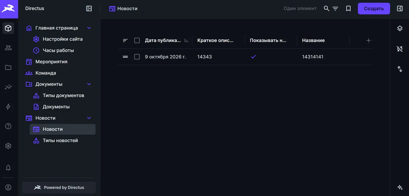This screenshot has width=409, height=196.
Task: Click the refresh sync-disabled icon
Action: [400, 49]
